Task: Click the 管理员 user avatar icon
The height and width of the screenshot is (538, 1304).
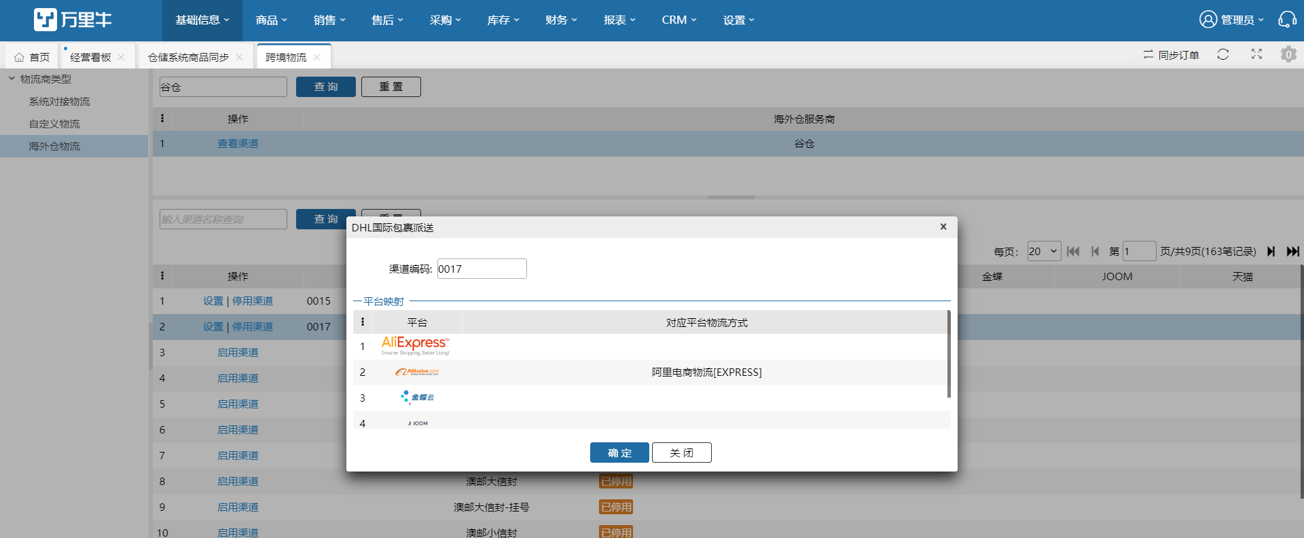Action: (x=1208, y=20)
